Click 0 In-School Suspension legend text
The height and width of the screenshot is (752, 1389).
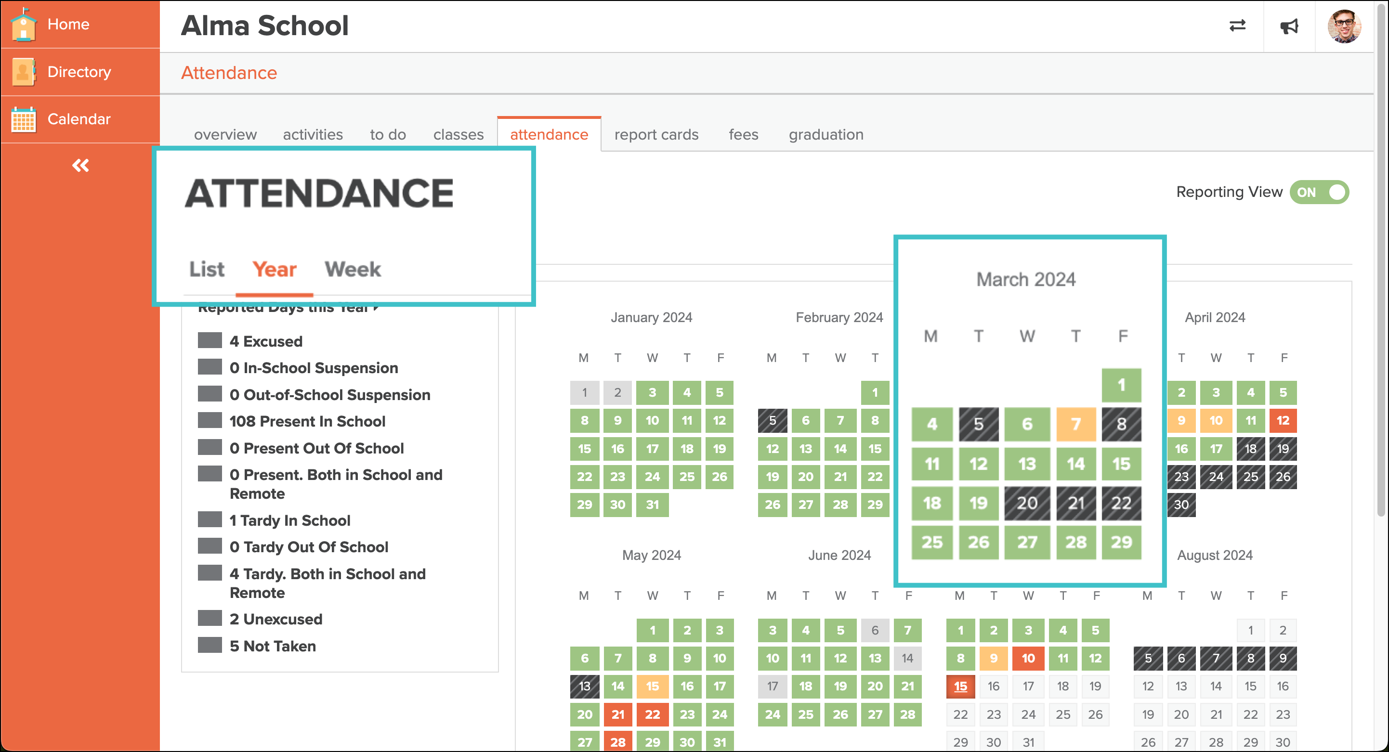tap(314, 368)
